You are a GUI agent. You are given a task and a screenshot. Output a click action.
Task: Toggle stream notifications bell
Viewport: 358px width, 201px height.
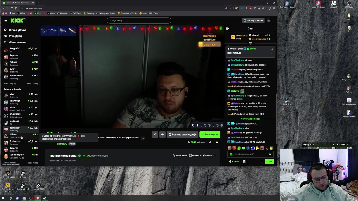pyautogui.click(x=155, y=135)
